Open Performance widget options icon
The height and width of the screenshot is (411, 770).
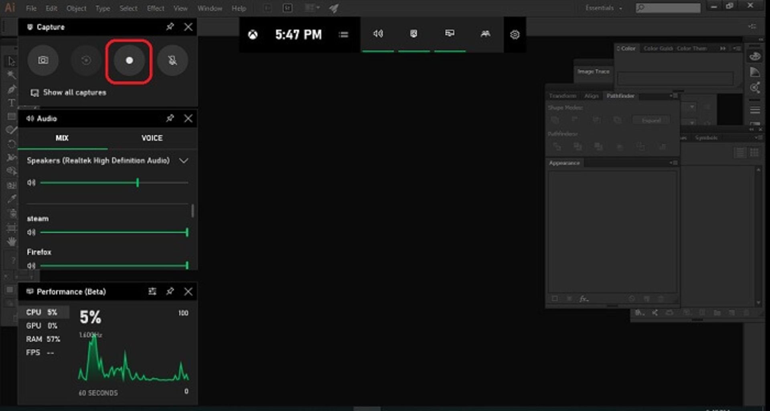[152, 291]
